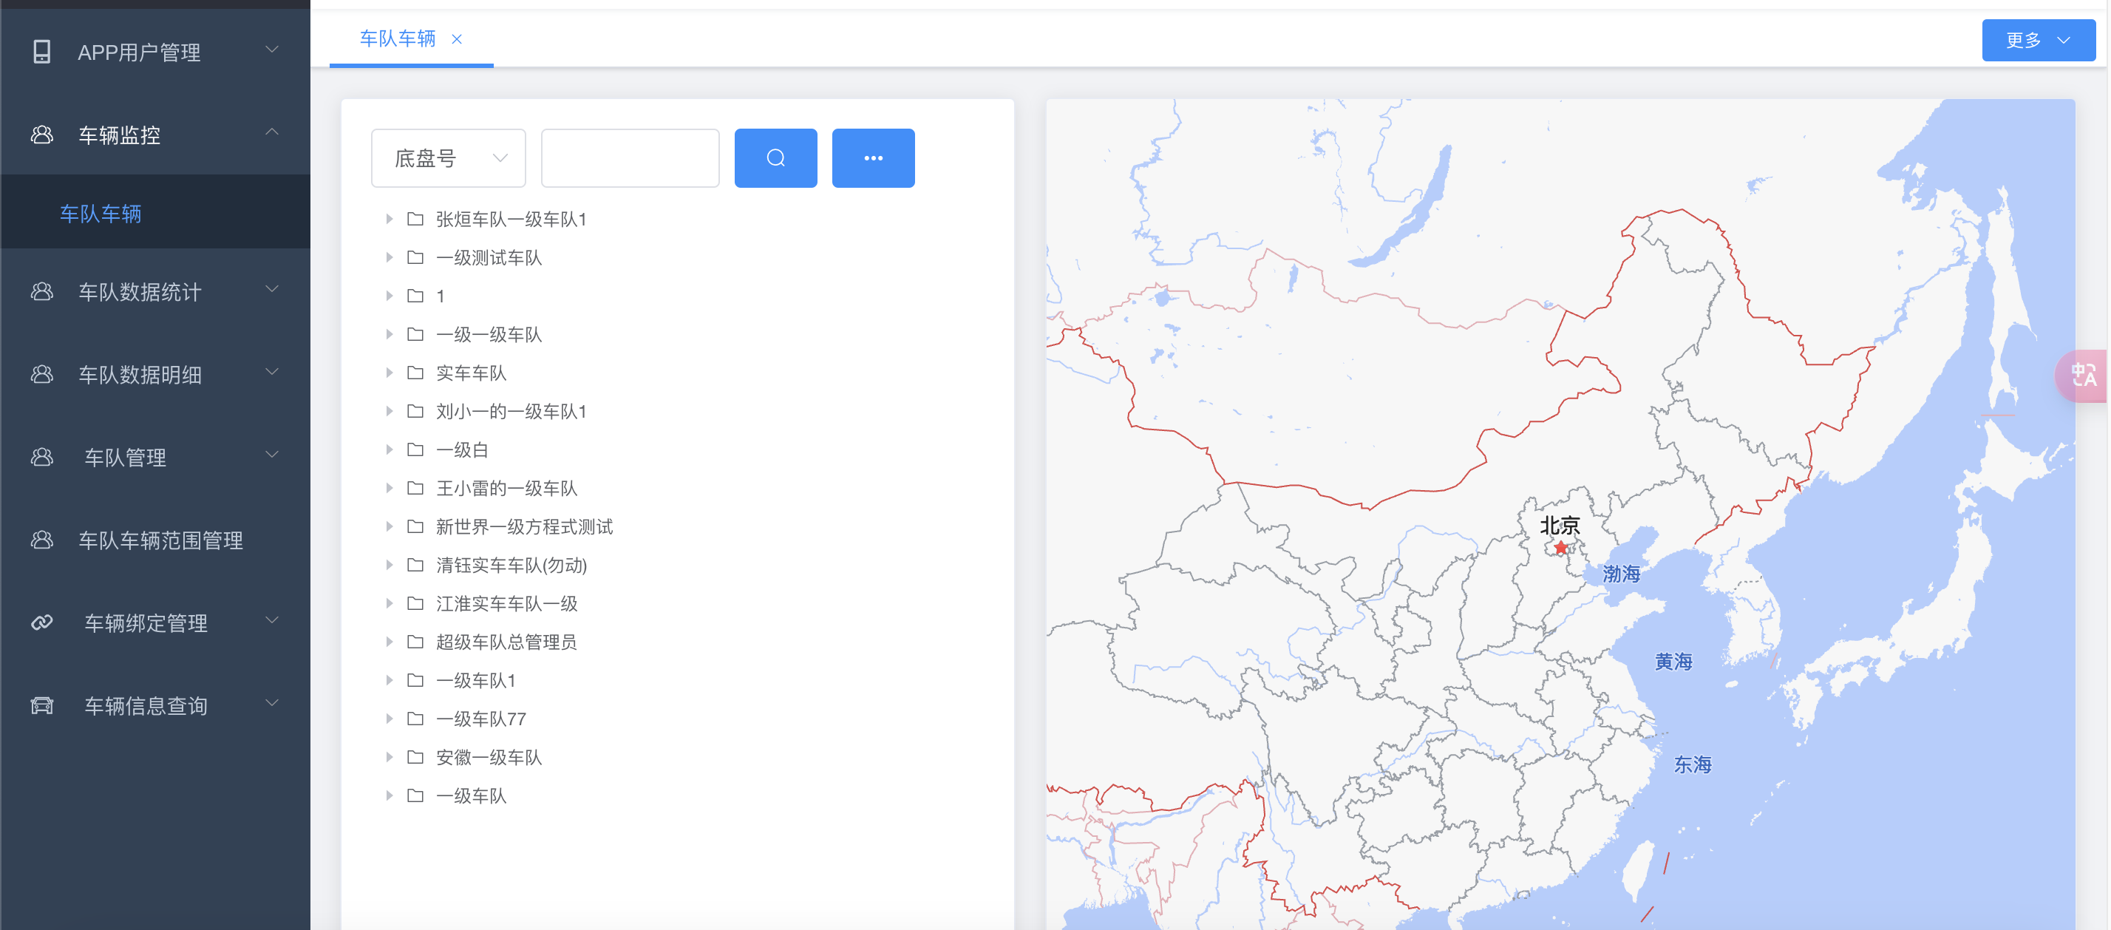Select the 一级车队1 tree row
The width and height of the screenshot is (2111, 930).
coord(677,680)
